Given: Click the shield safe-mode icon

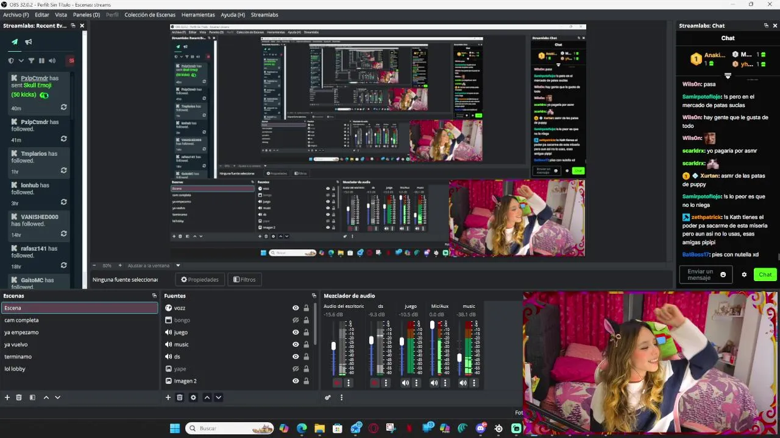Looking at the screenshot, I should pyautogui.click(x=11, y=61).
